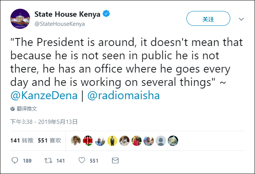Viewport: 255px width, 174px height.
Task: Like the tweet with heart icon
Action: click(81, 161)
